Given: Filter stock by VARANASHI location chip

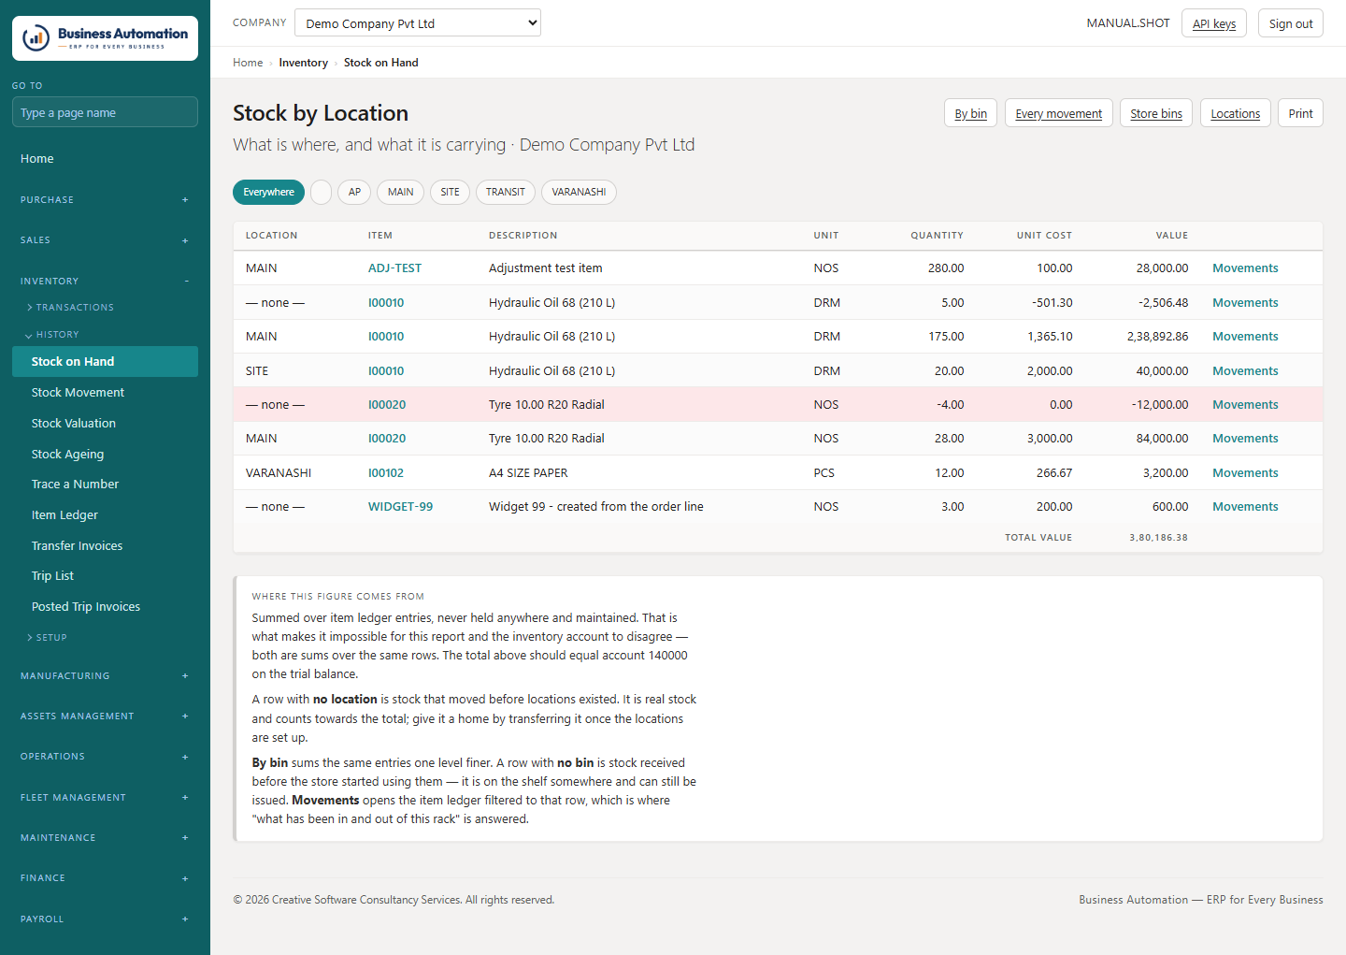Looking at the screenshot, I should click(579, 192).
